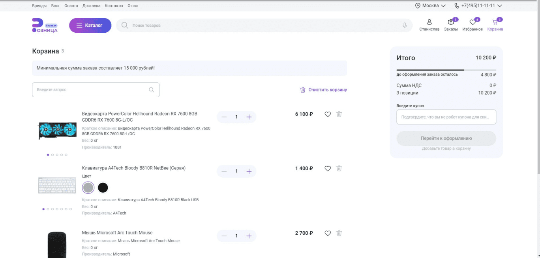Click minimum order 15 000 рублей notice
540x258 pixels.
click(189, 68)
